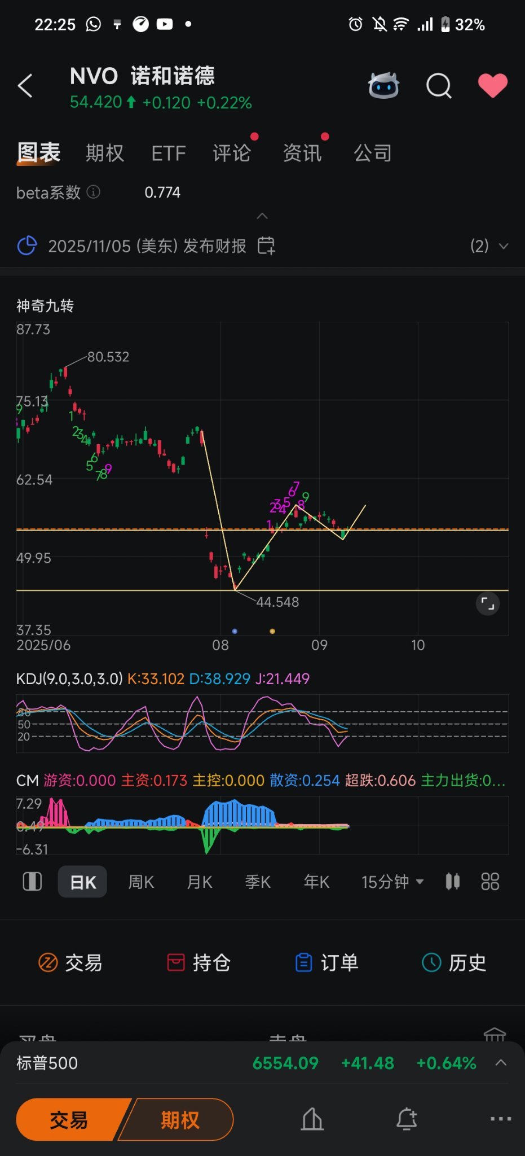525x1156 pixels.
Task: Switch to the 期权 tab
Action: coord(105,153)
